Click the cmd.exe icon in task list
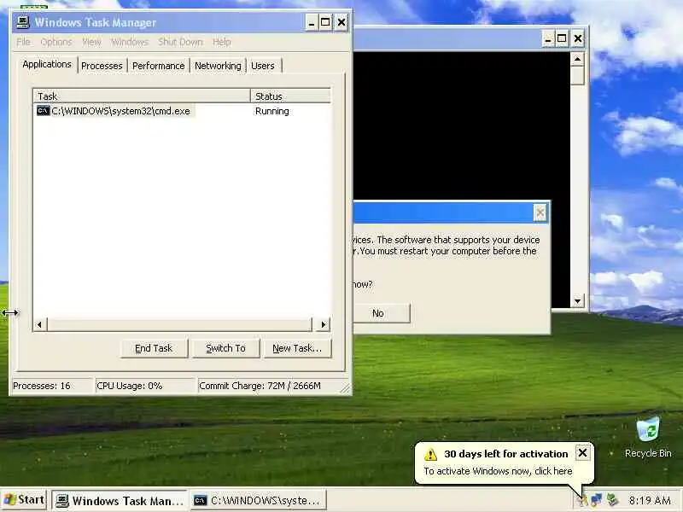 (44, 111)
